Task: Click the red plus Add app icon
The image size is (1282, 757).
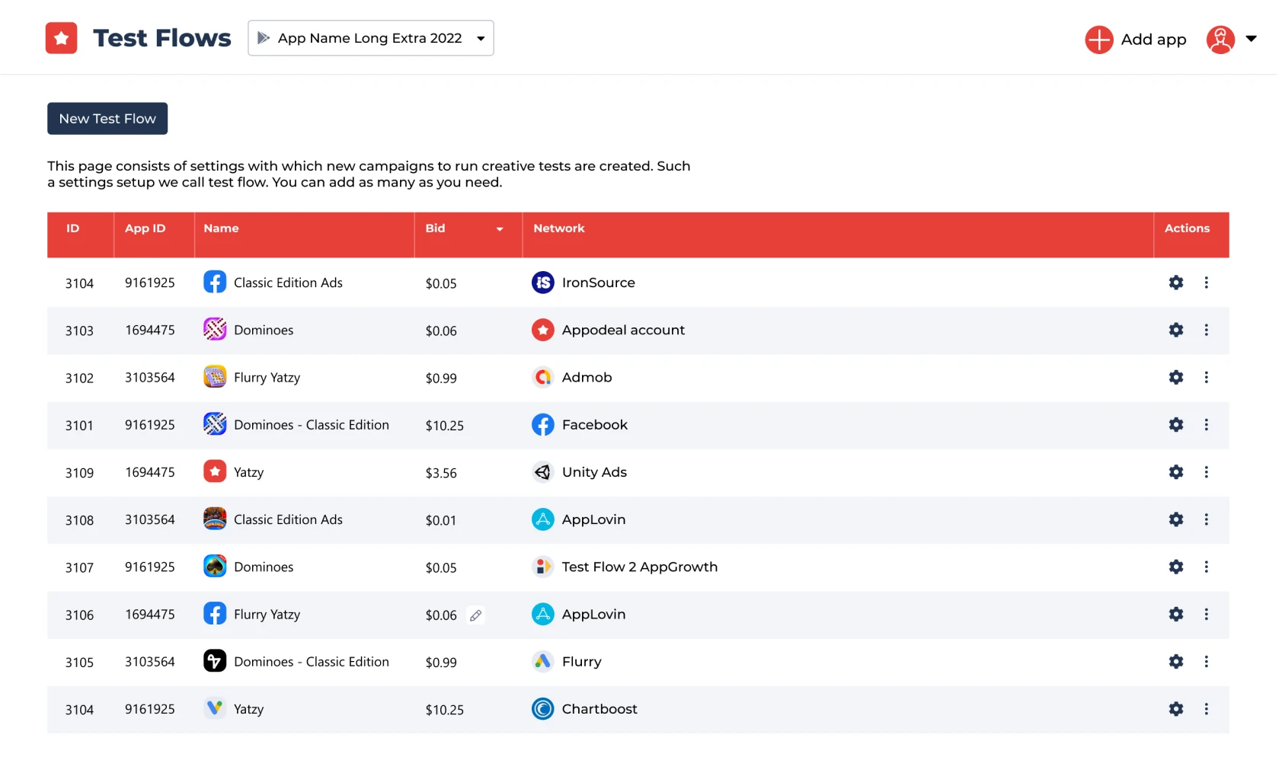Action: tap(1098, 40)
